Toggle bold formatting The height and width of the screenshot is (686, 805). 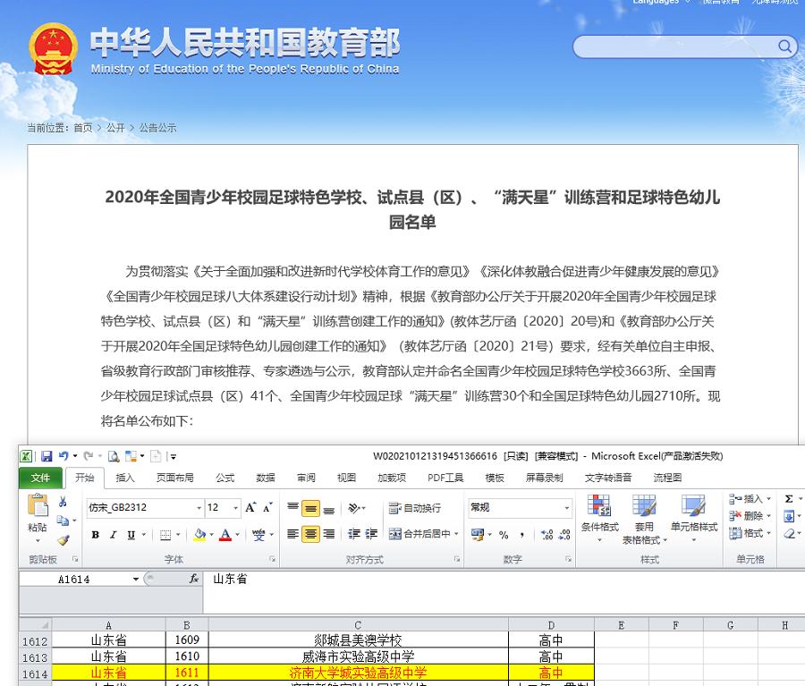[96, 534]
